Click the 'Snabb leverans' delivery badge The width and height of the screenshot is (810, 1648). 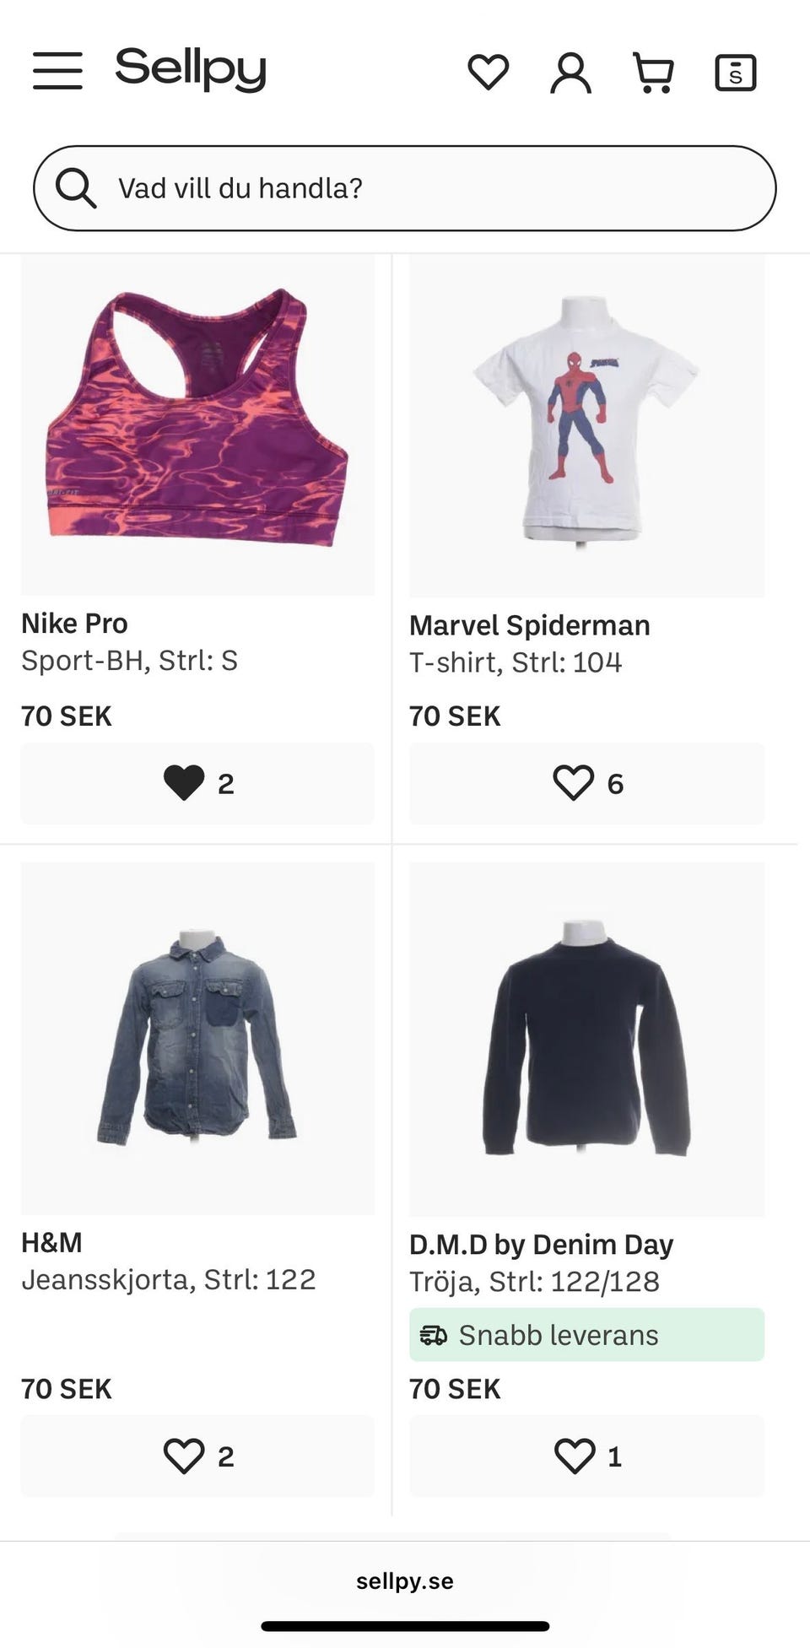click(x=586, y=1334)
